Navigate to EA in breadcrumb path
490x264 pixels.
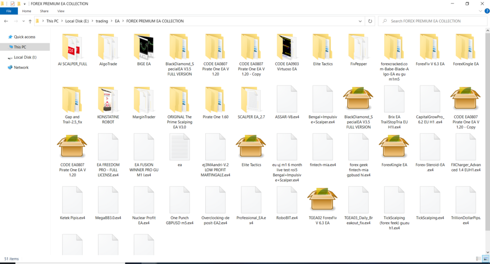click(x=117, y=21)
